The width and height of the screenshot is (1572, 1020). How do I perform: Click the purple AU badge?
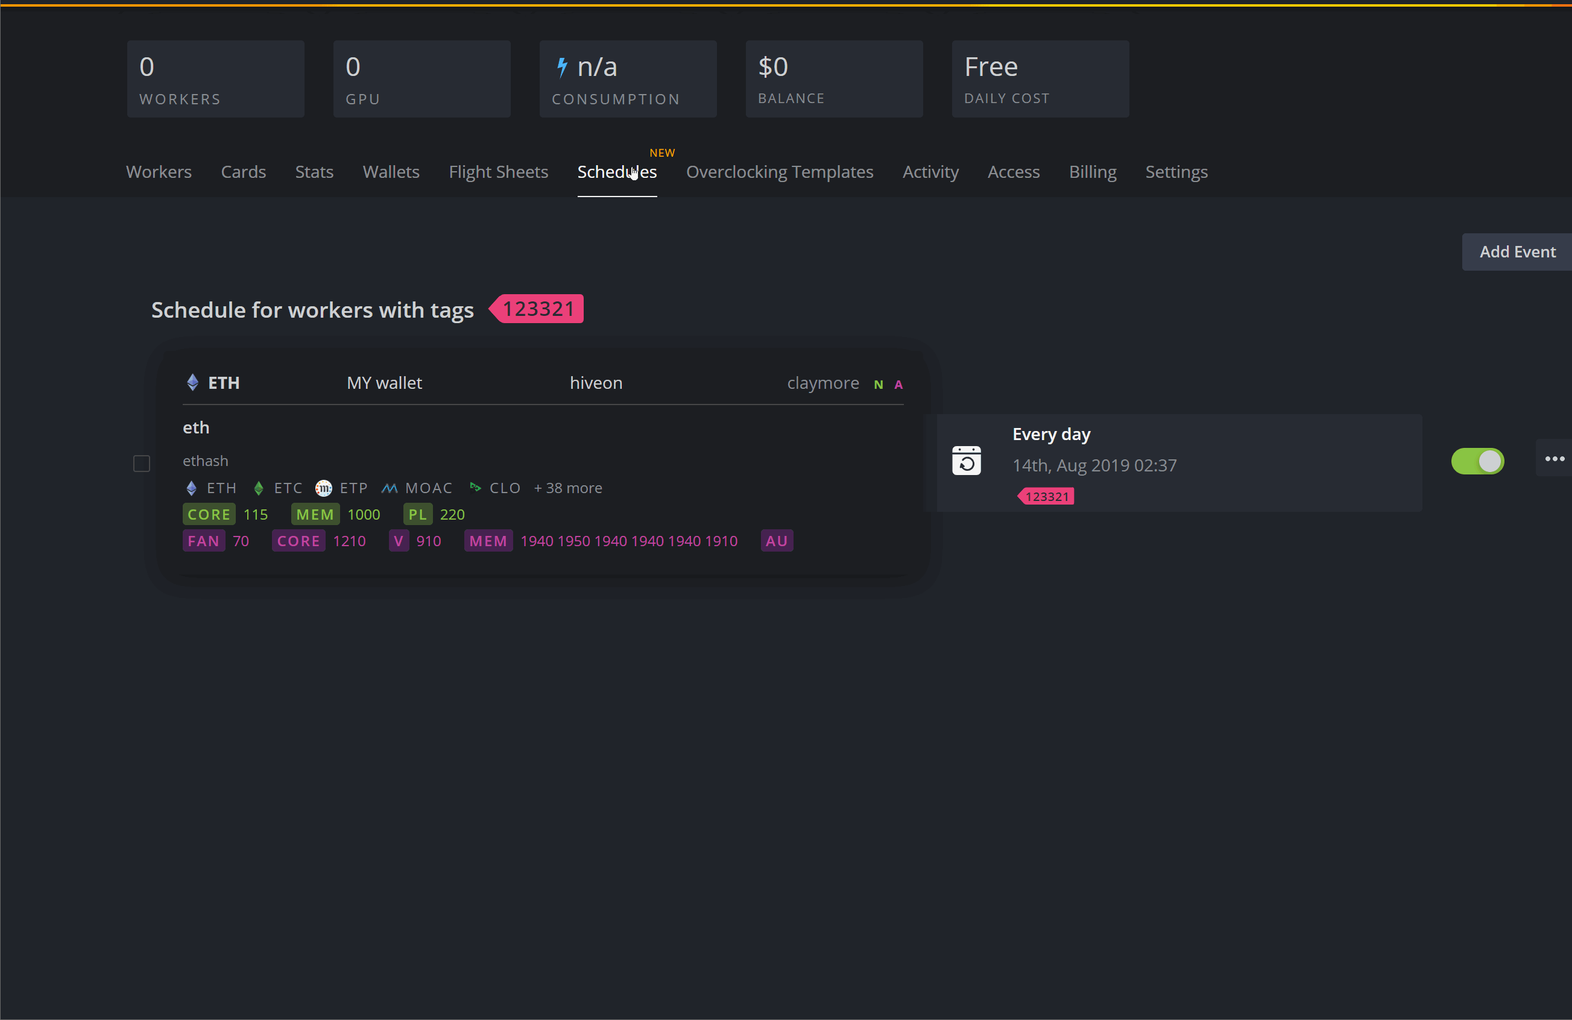tap(776, 541)
